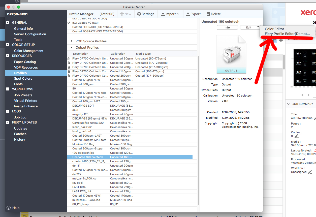Go to previous page in job preview

308,95
